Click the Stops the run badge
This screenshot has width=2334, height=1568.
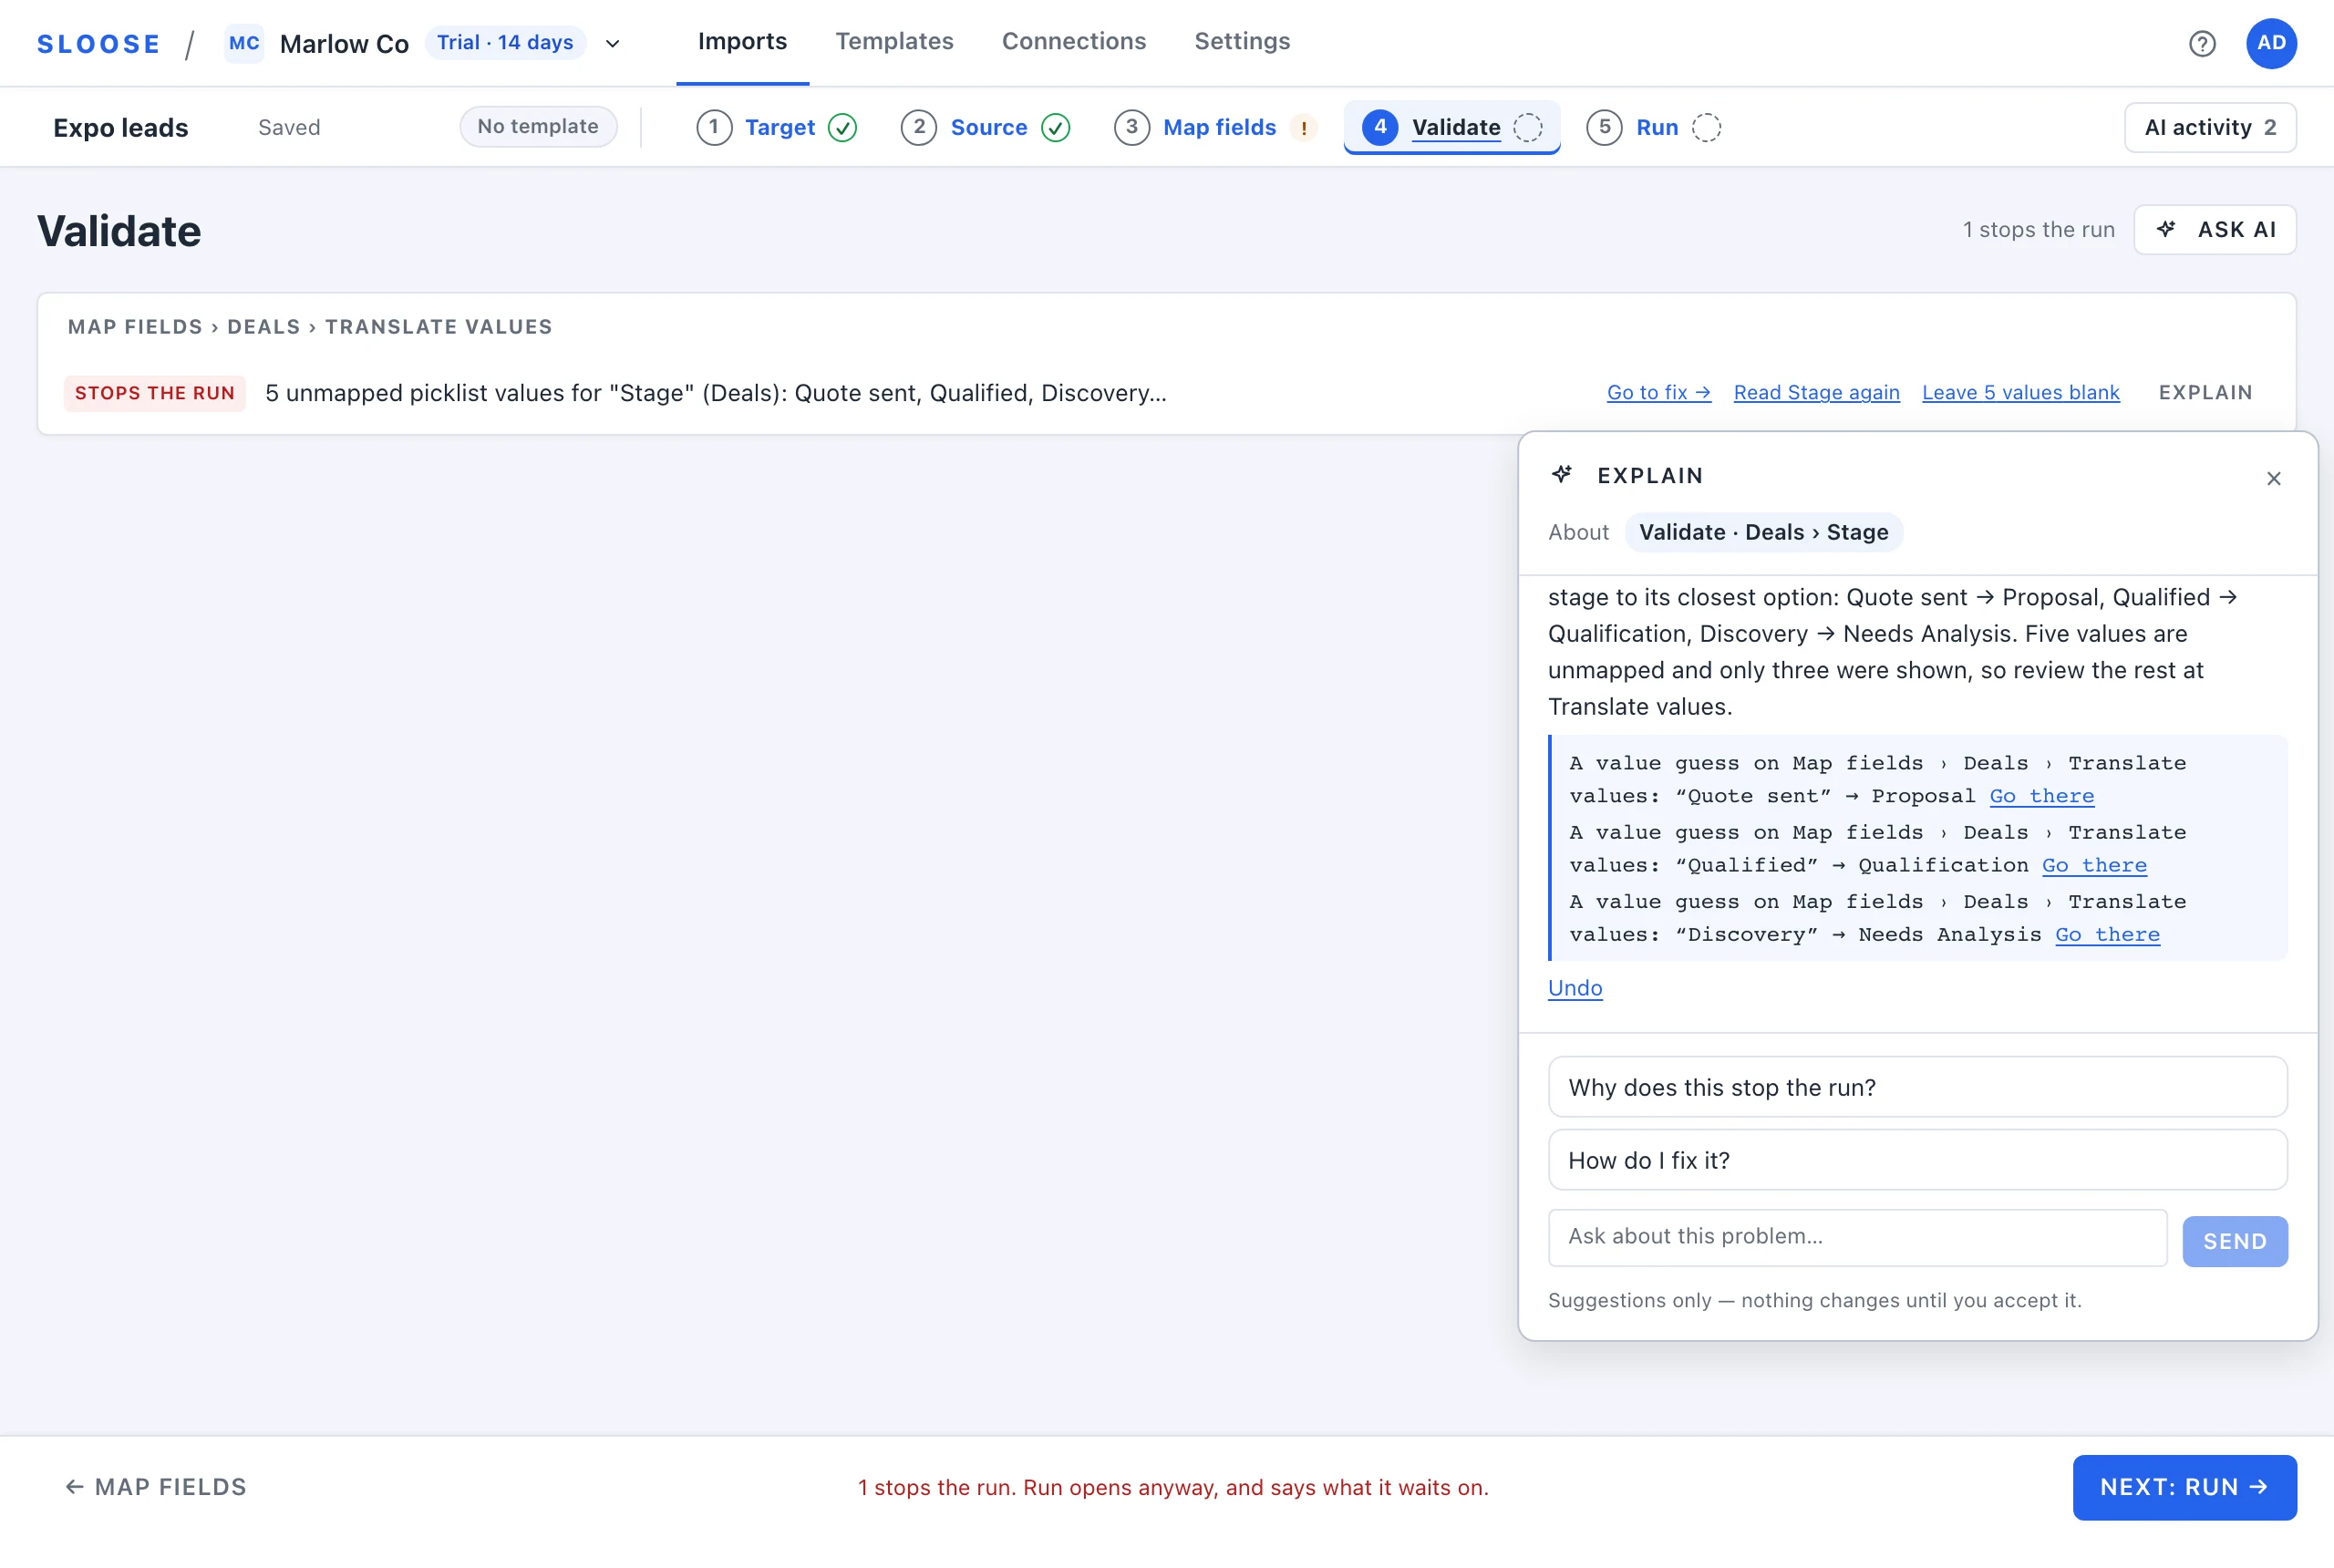point(155,393)
